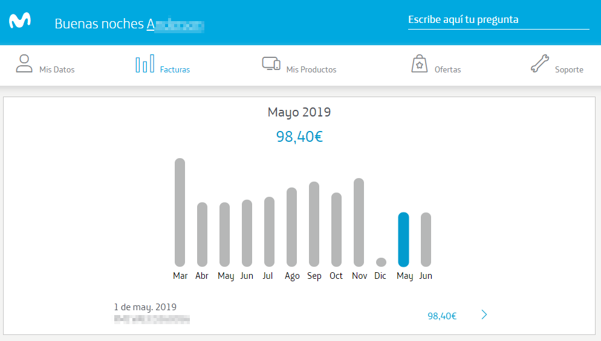The width and height of the screenshot is (601, 341).
Task: Click the Oct bar in the chart
Action: click(x=336, y=229)
